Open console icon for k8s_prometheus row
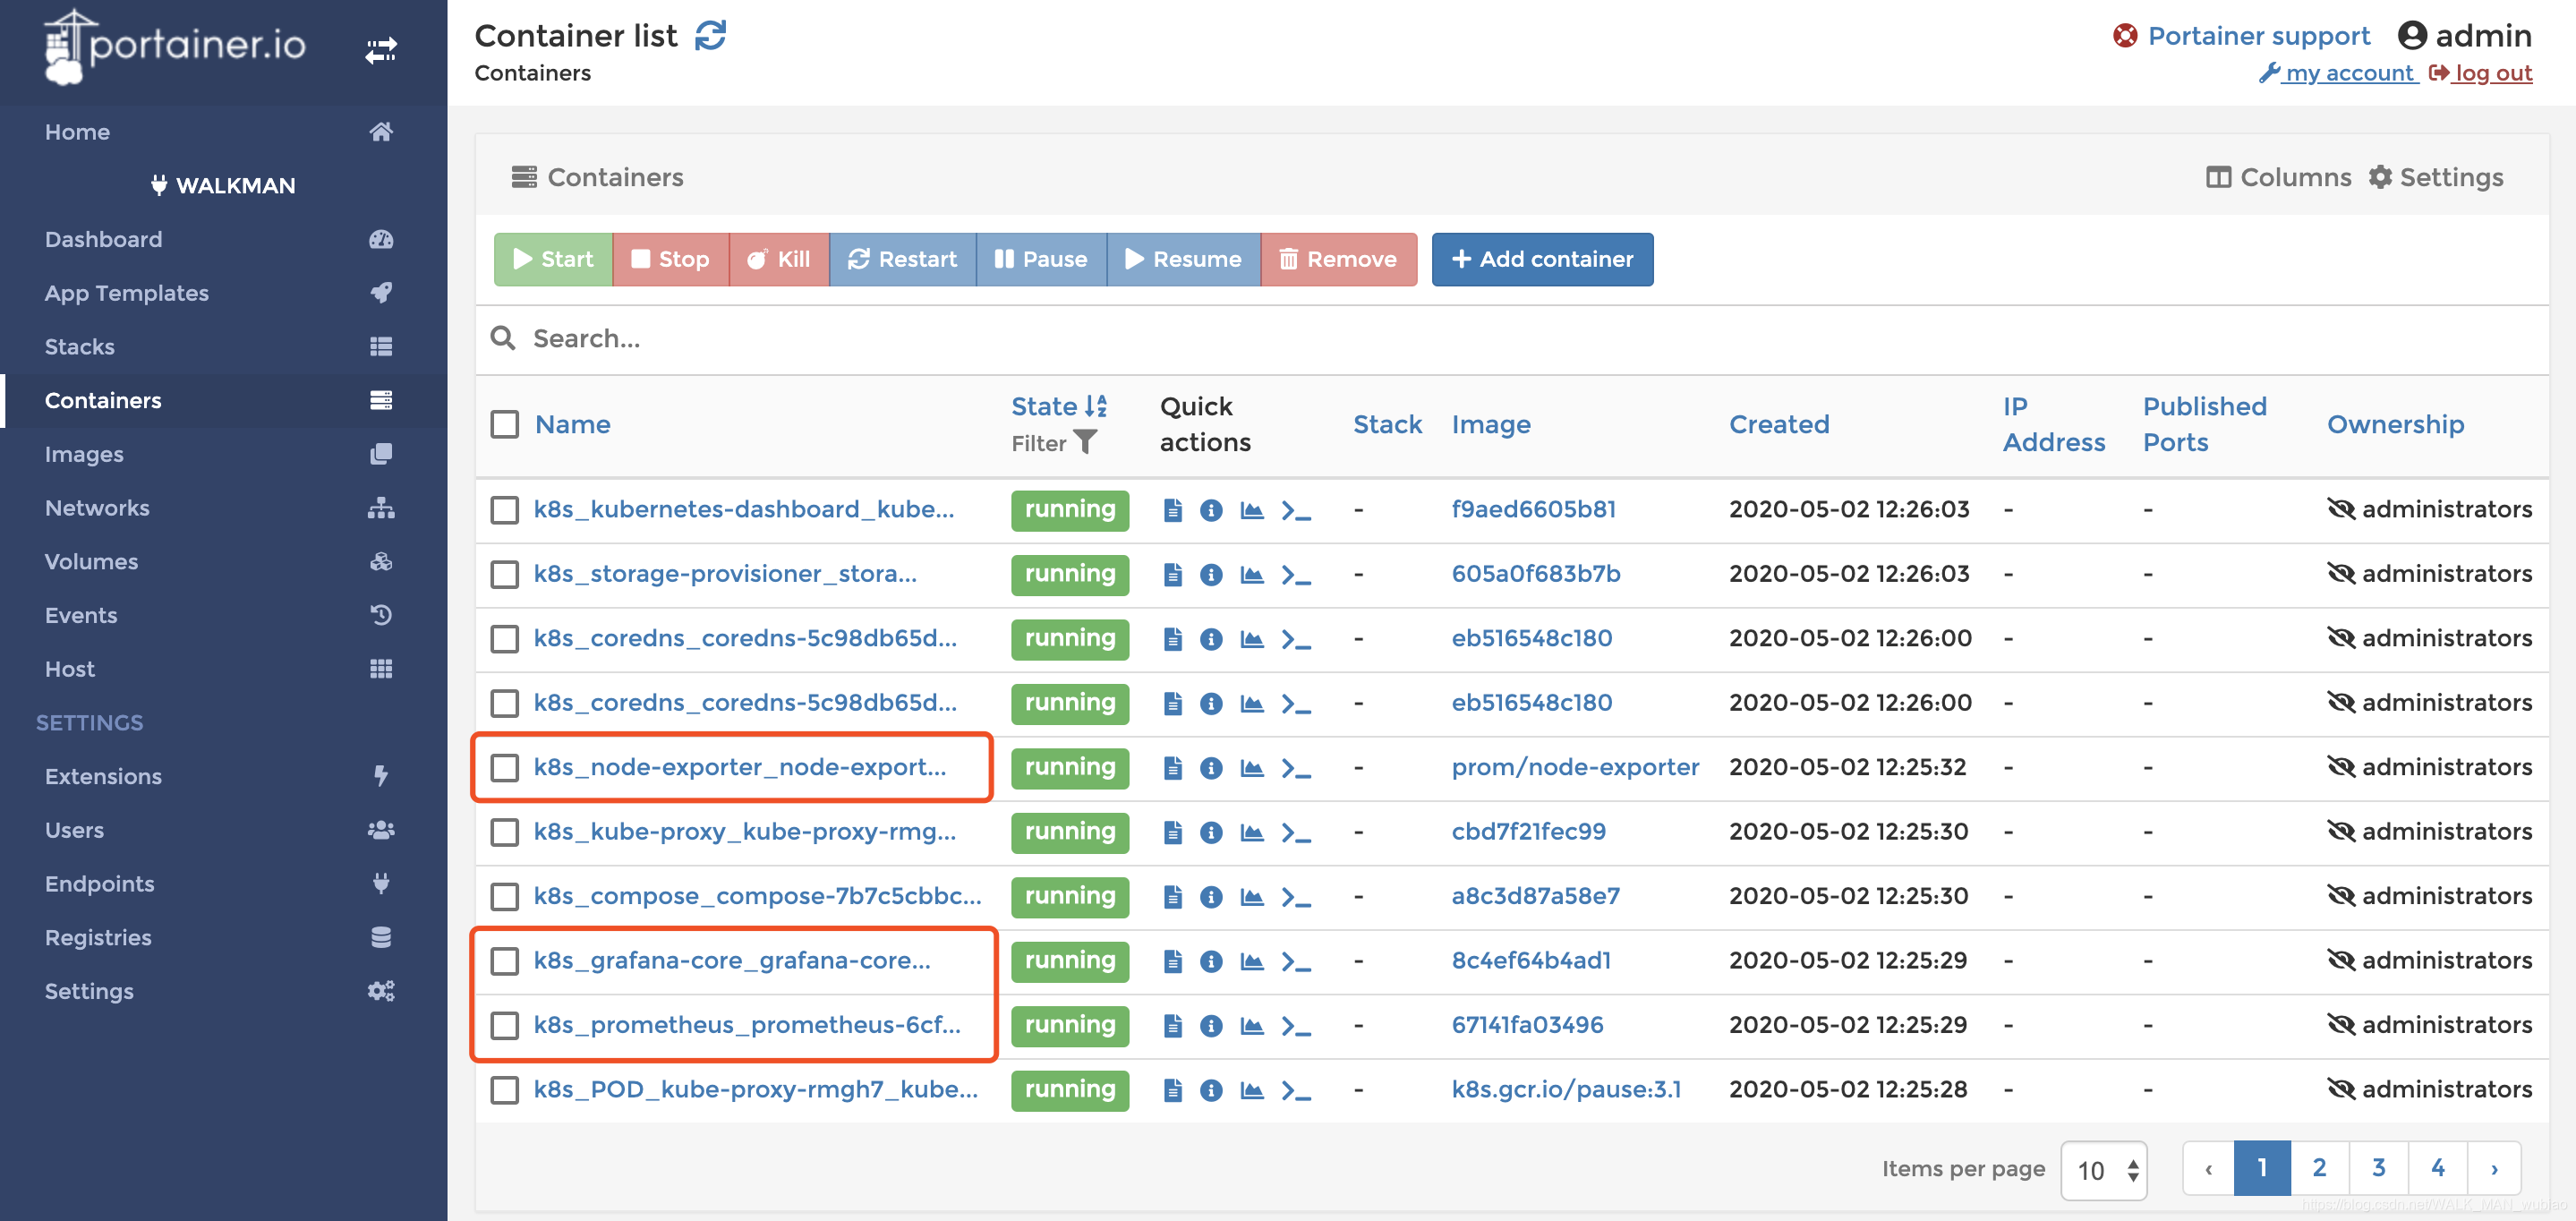 coord(1296,1025)
